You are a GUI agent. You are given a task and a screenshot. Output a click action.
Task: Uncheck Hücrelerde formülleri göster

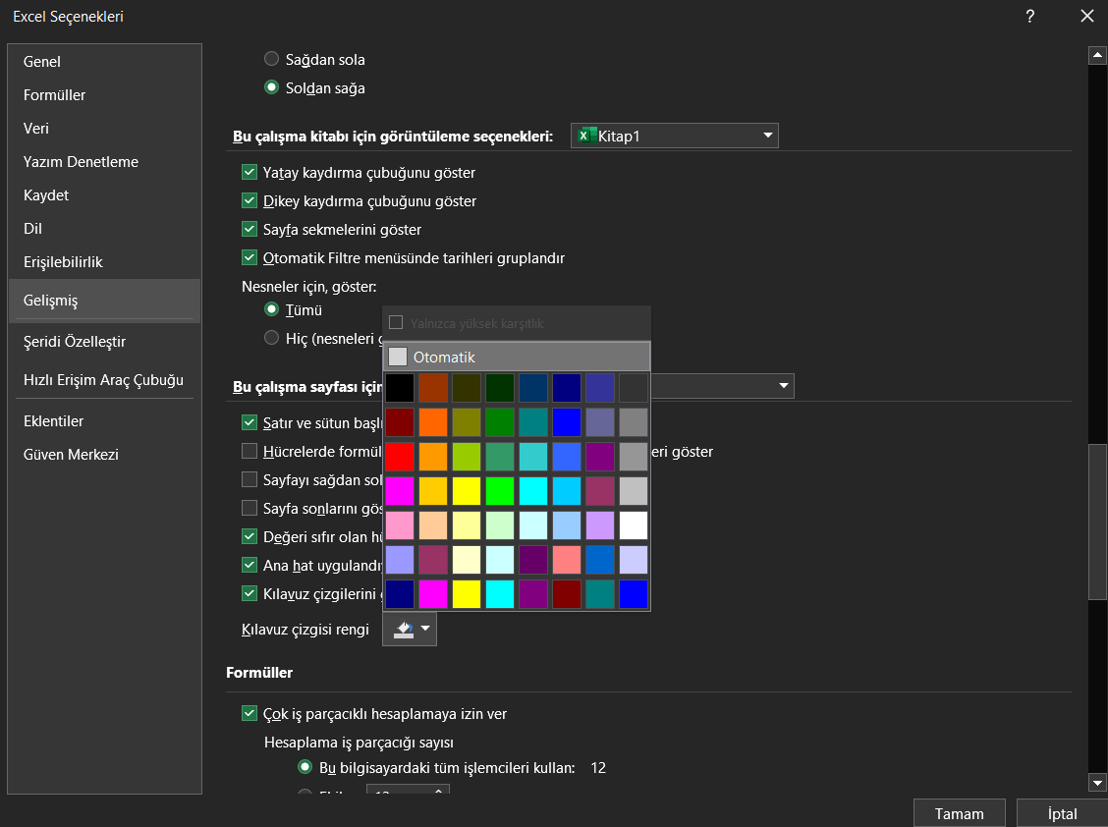click(249, 451)
